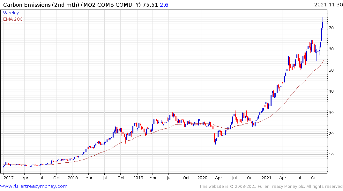Click the March 2020 low candlestick

pyautogui.click(x=215, y=142)
